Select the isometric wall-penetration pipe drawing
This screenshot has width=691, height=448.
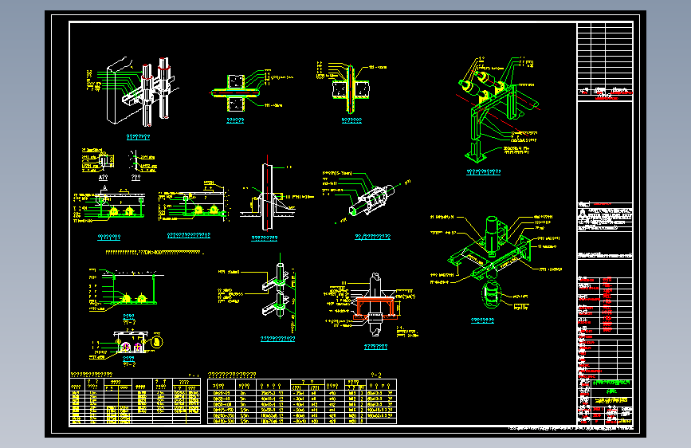pyautogui.click(x=132, y=92)
